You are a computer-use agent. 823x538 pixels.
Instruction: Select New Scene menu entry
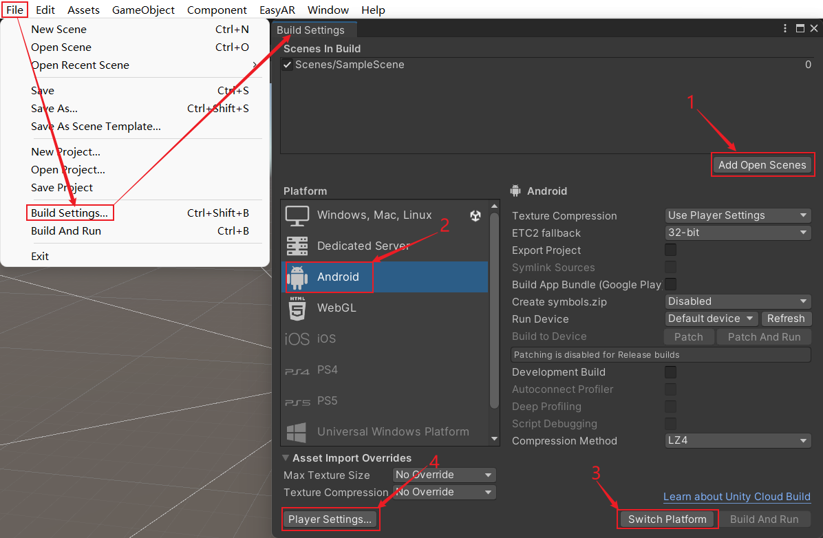click(x=140, y=30)
